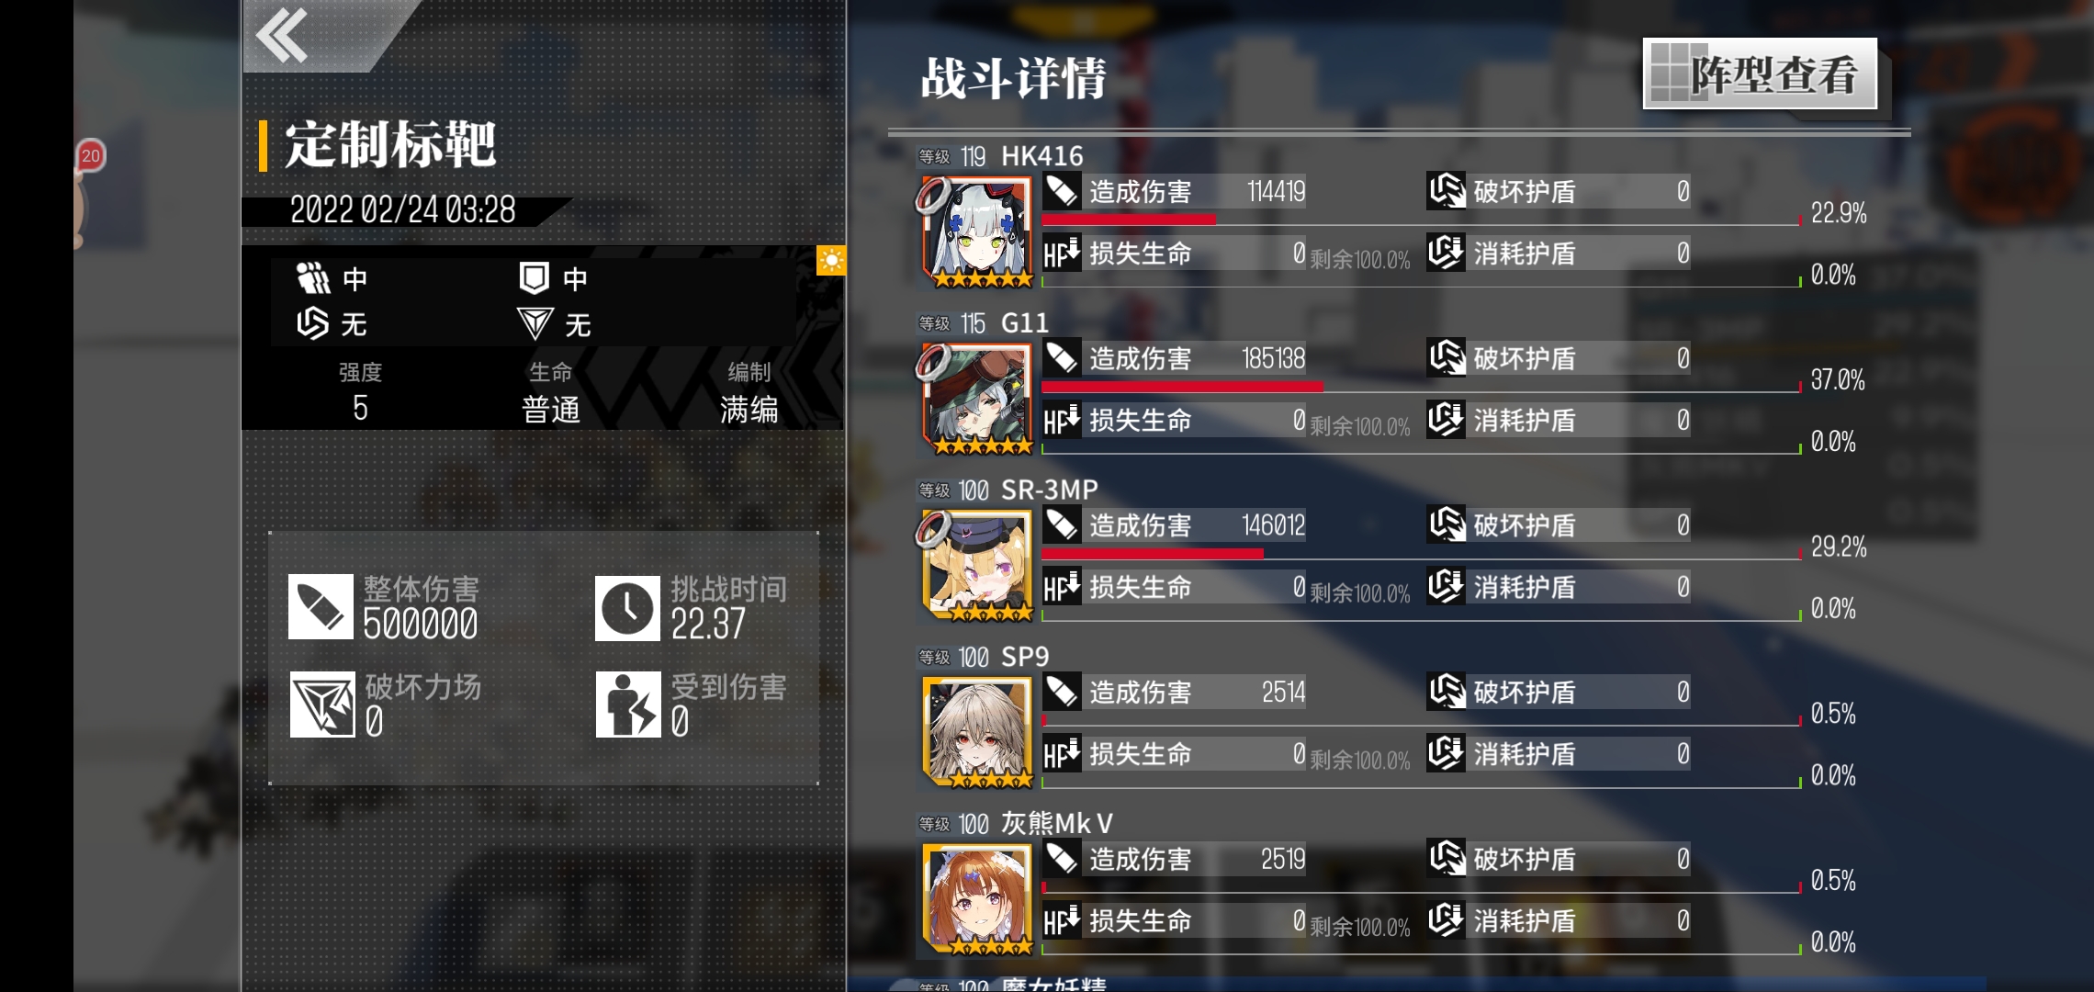Click the 破坏力场 force field icon
The height and width of the screenshot is (992, 2094).
pos(322,705)
